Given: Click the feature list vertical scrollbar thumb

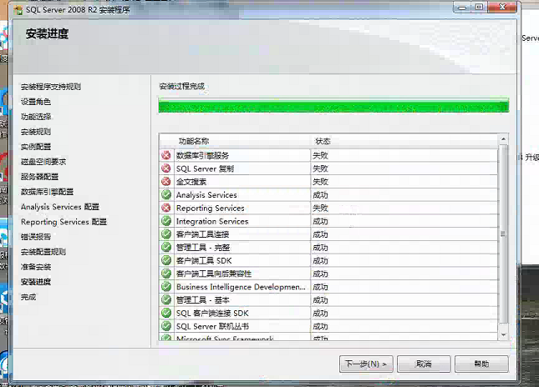Looking at the screenshot, I should (x=503, y=234).
